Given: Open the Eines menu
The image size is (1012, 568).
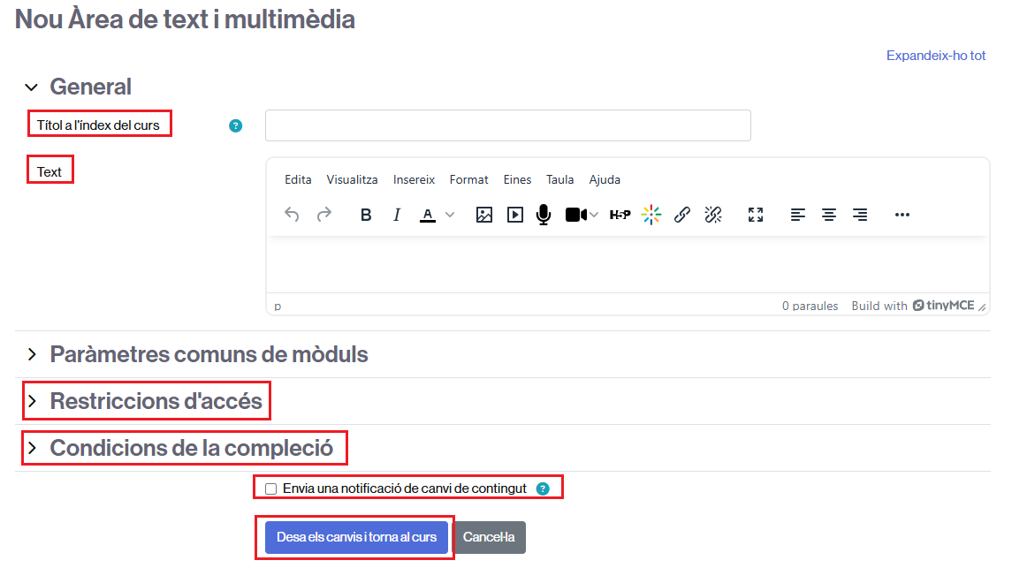Looking at the screenshot, I should tap(517, 179).
